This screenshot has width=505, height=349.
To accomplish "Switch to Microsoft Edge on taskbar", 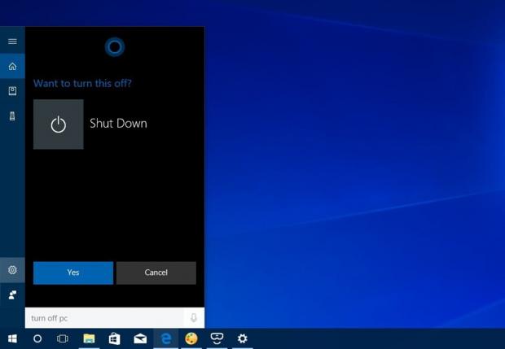I will coord(166,338).
